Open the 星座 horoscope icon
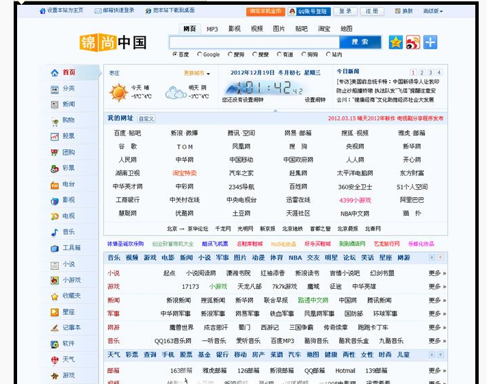Image resolution: width=491 pixels, height=384 pixels. point(55,312)
